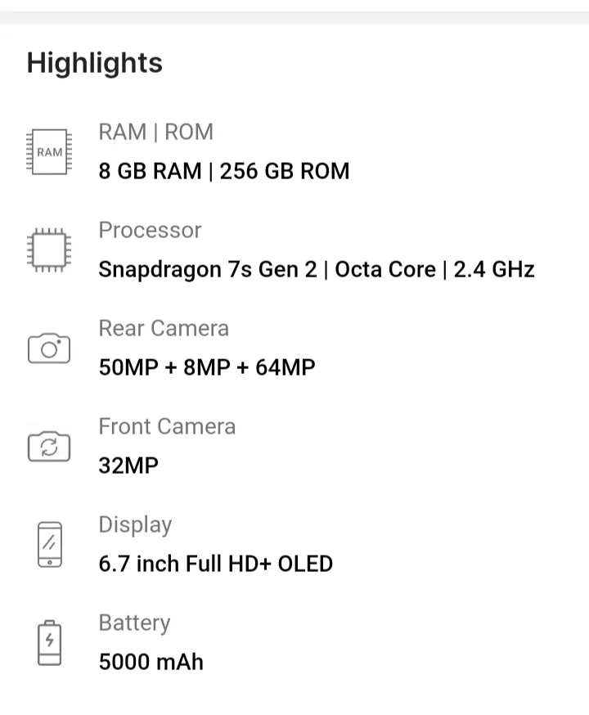Select the Highlights heading
This screenshot has height=715, width=589.
pos(95,62)
